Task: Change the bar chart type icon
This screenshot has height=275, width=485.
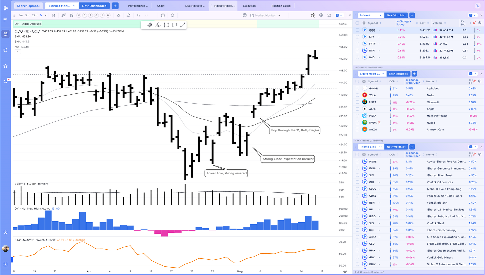Action: tap(53, 15)
